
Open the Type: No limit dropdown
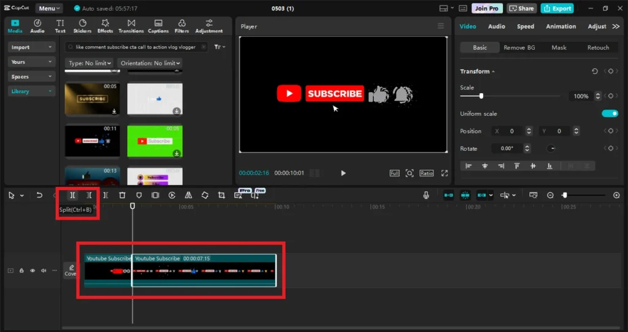coord(90,63)
